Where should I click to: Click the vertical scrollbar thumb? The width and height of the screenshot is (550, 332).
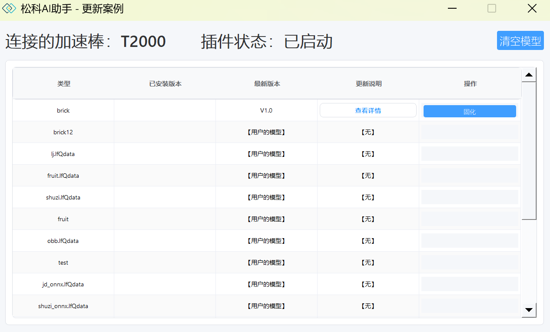[x=529, y=150]
